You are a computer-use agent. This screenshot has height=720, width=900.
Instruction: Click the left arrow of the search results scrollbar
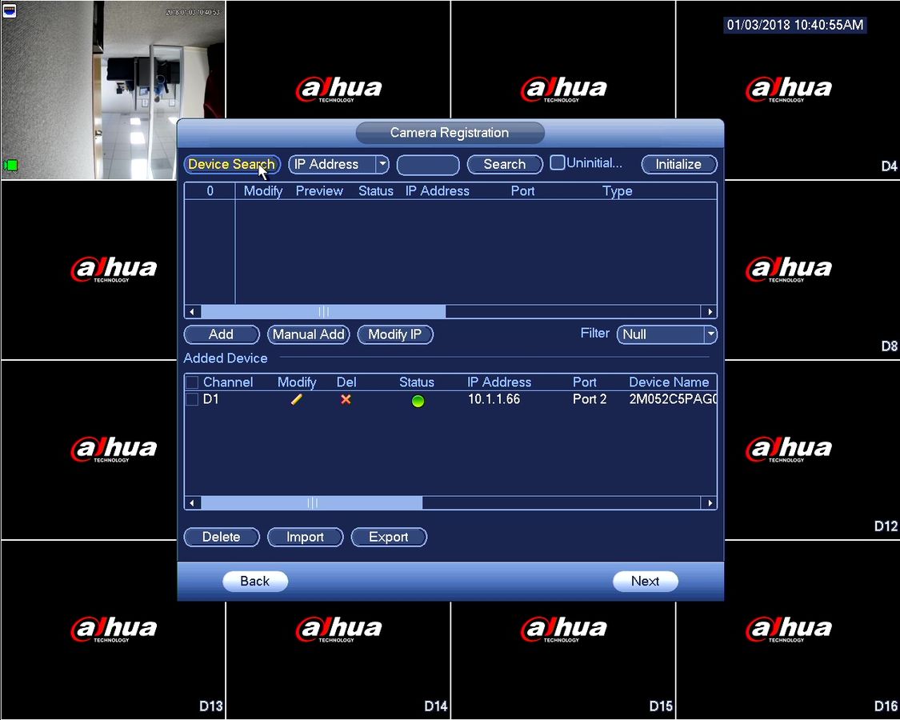point(192,312)
